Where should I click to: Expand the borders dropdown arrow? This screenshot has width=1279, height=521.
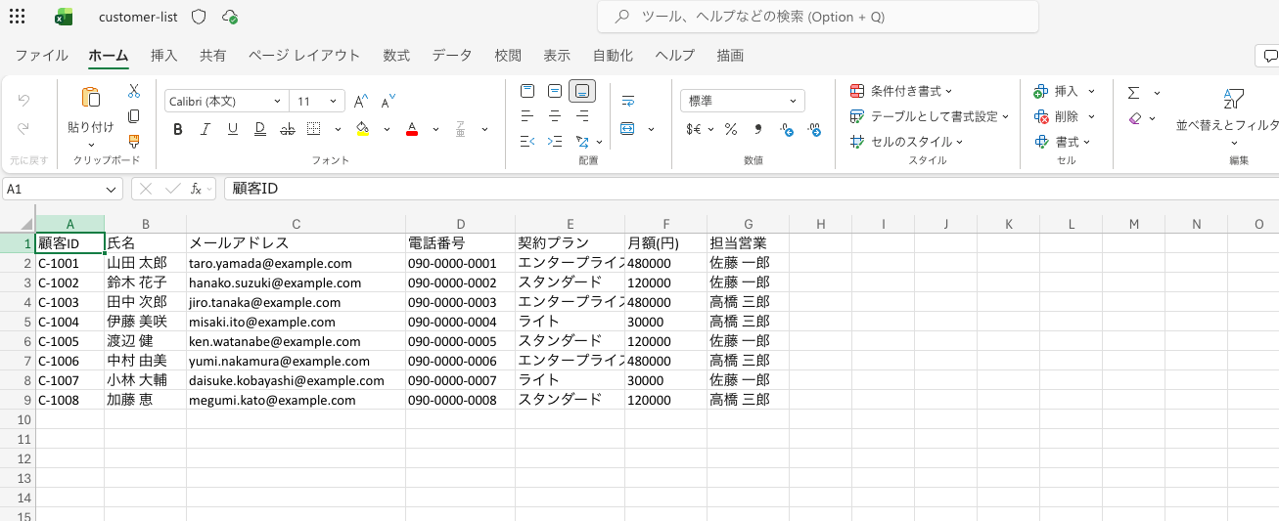pos(338,129)
